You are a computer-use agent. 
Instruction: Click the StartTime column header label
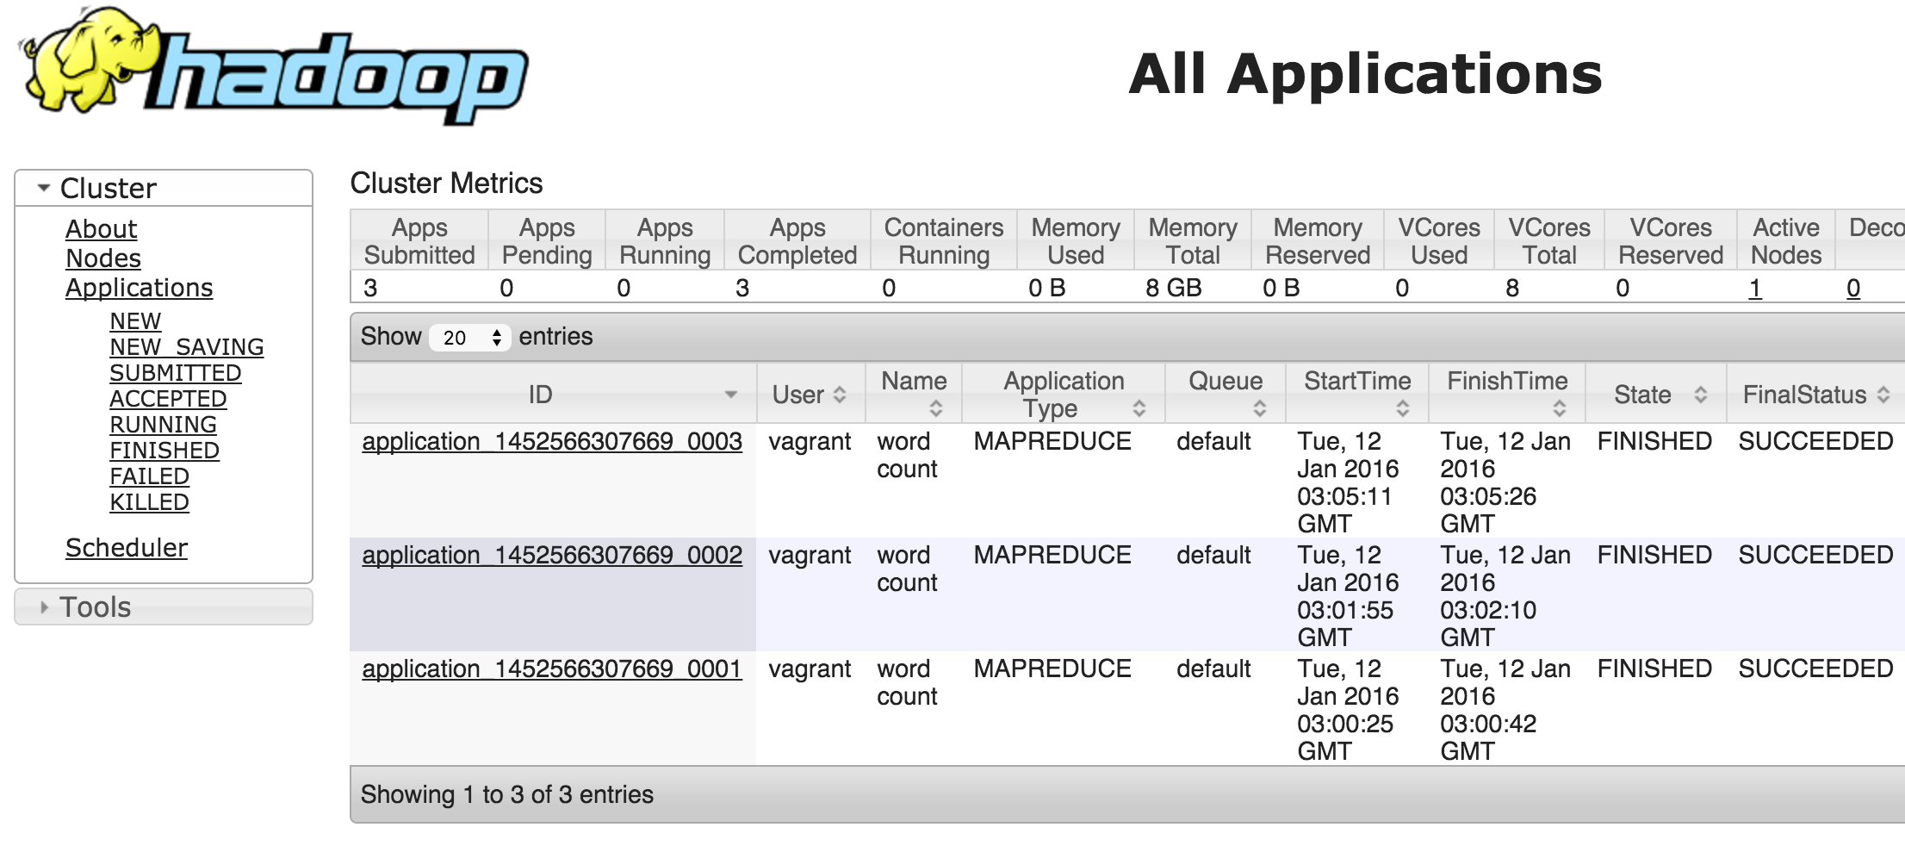click(1357, 381)
